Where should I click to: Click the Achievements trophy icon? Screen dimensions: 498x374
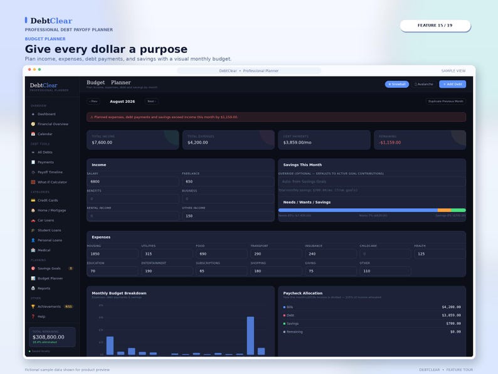click(33, 306)
